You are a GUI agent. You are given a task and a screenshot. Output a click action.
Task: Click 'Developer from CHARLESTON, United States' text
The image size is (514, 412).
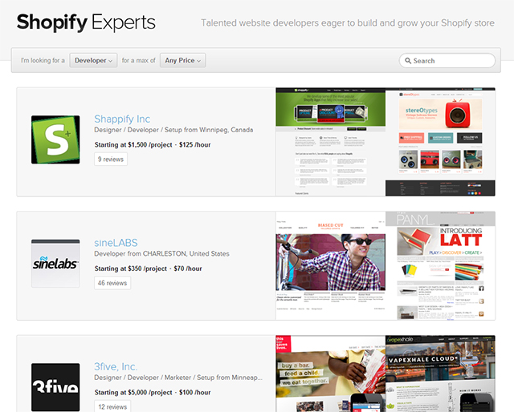[x=161, y=253]
